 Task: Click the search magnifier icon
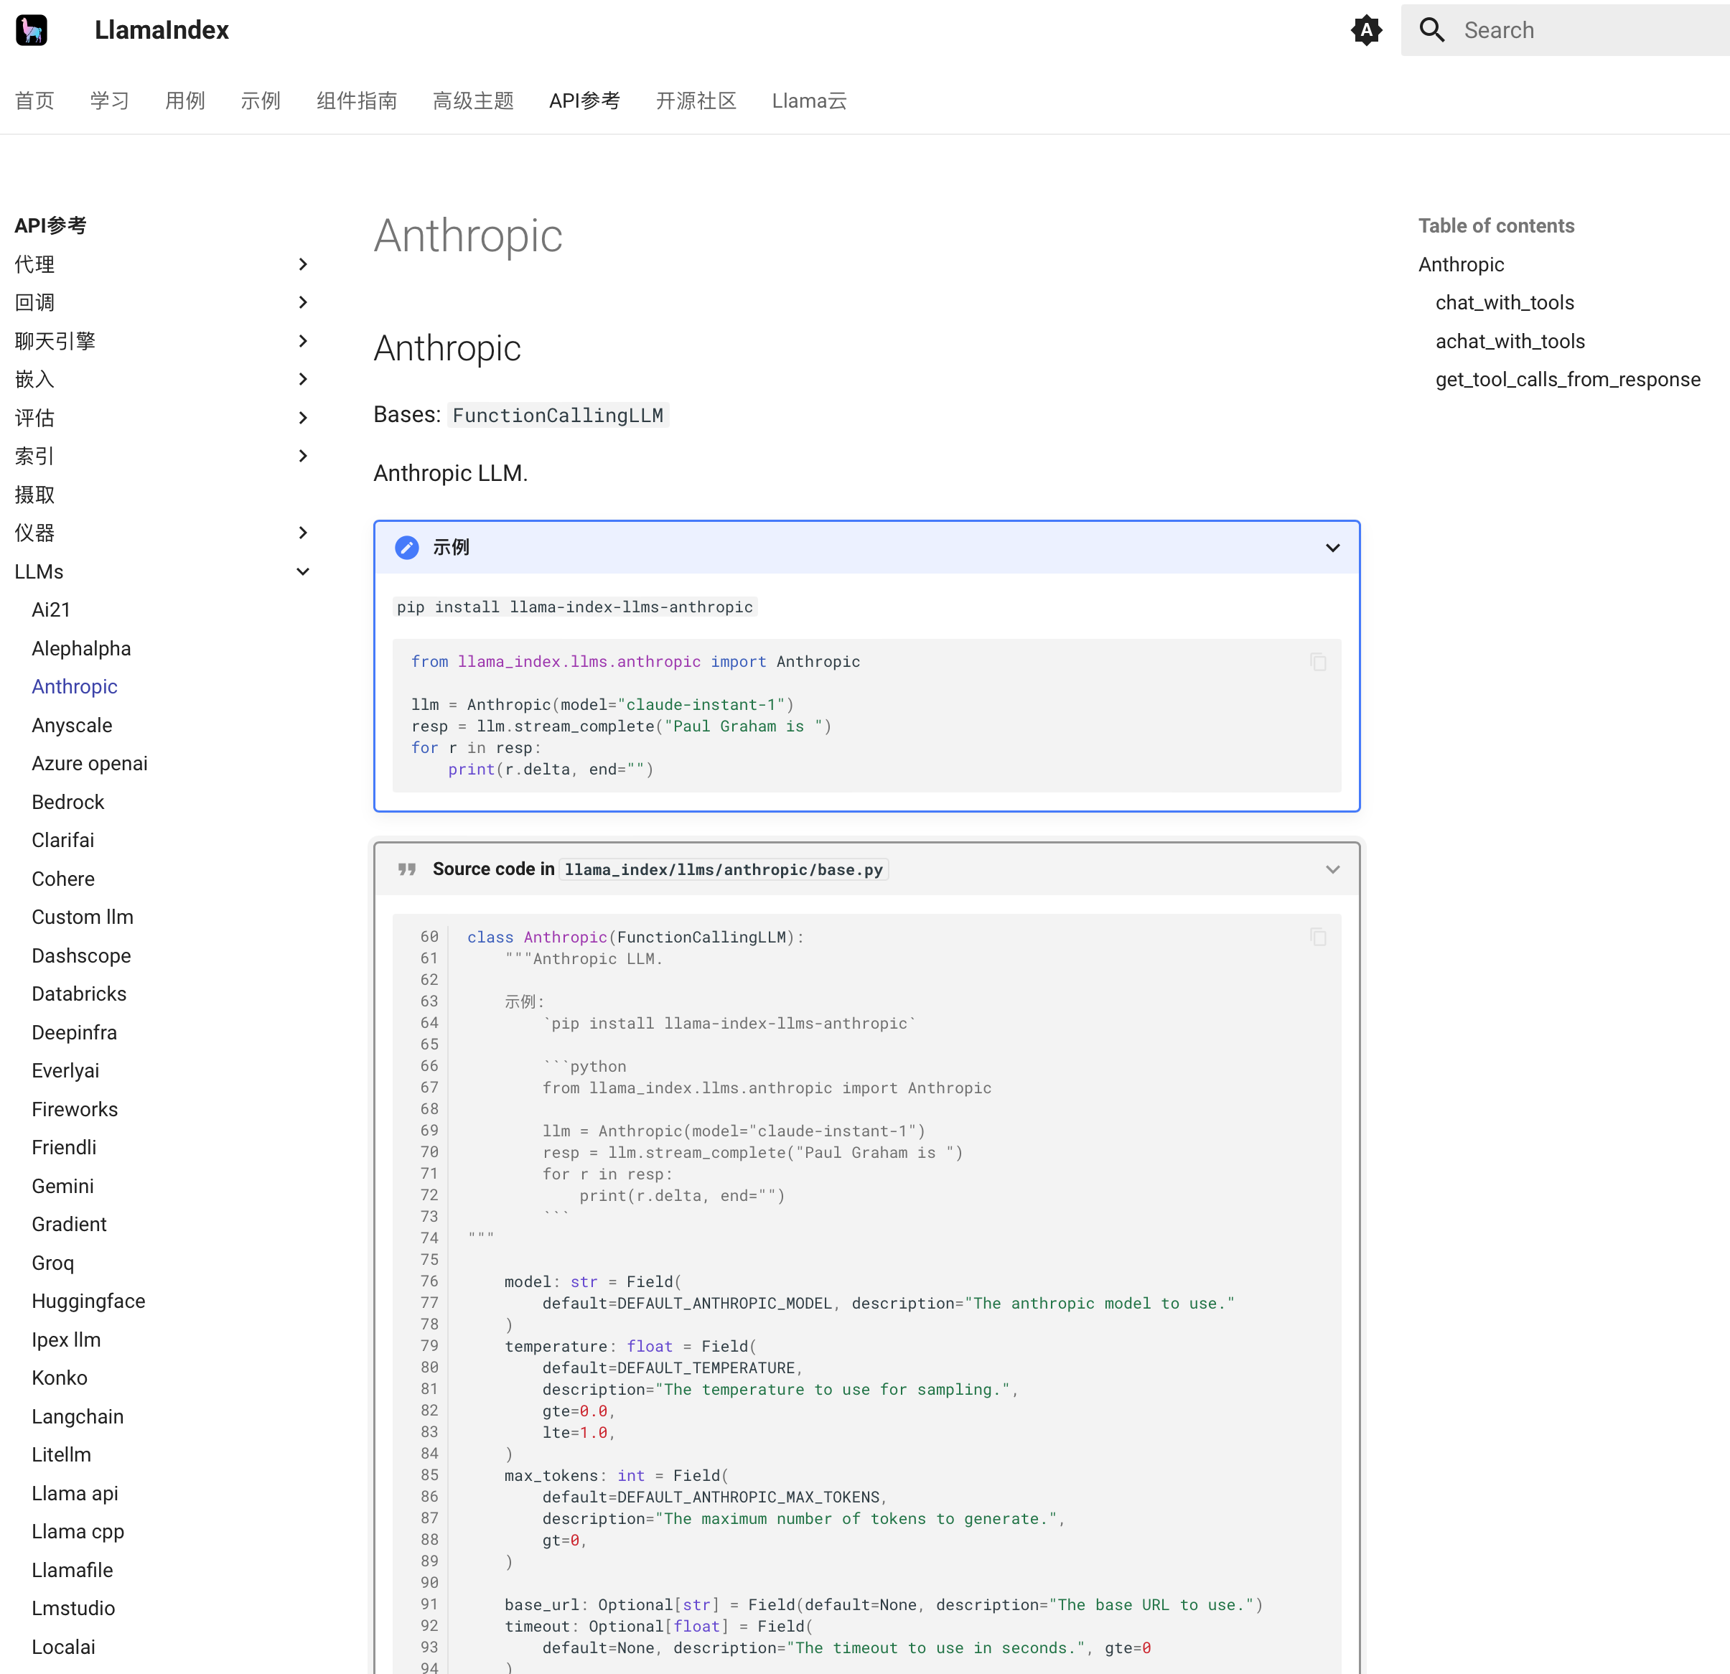pos(1431,30)
